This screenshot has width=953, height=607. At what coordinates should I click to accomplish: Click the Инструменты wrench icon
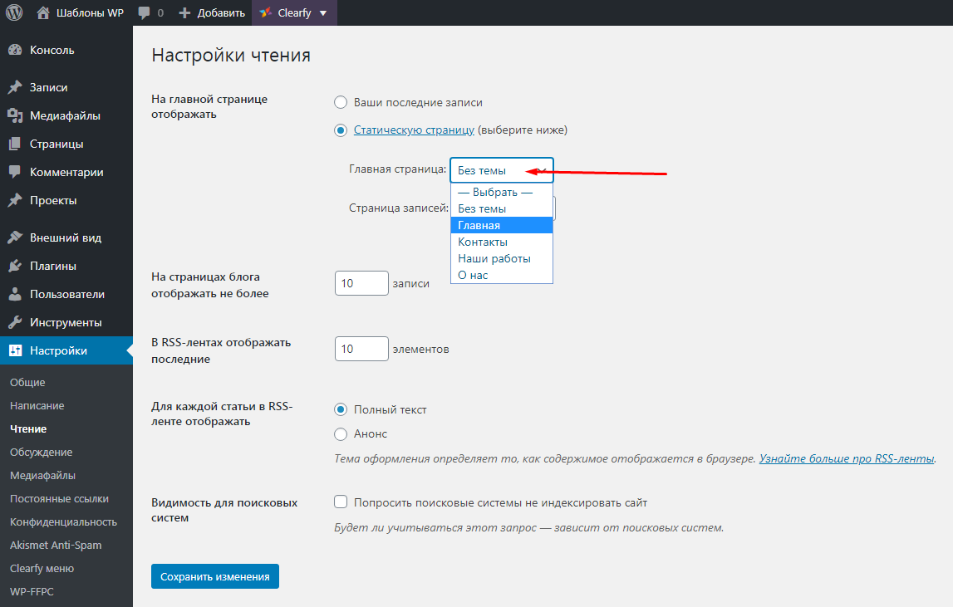15,322
